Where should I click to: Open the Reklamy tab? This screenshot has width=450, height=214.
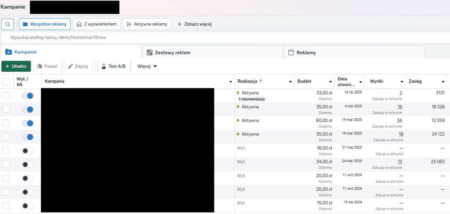pos(354,52)
